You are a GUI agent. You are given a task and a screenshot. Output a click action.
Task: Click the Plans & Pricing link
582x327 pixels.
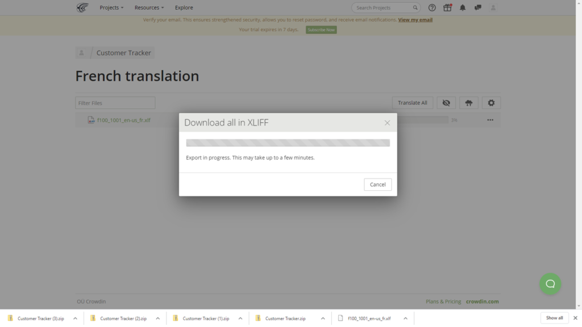(443, 301)
